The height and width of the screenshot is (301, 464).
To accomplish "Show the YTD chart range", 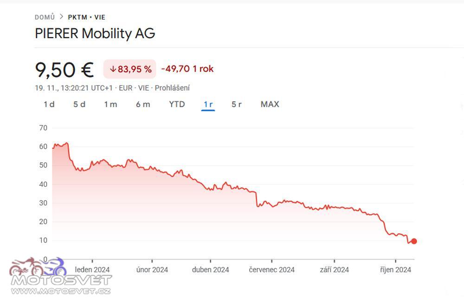I will click(177, 105).
